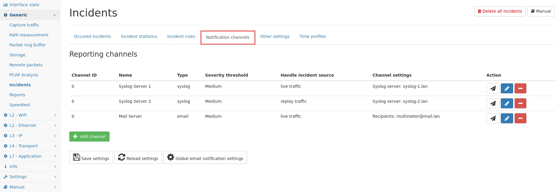Expand the Settings sidebar menu
556x192 pixels.
[30, 177]
